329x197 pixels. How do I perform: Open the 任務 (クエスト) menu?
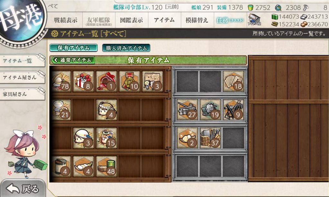(x=230, y=20)
